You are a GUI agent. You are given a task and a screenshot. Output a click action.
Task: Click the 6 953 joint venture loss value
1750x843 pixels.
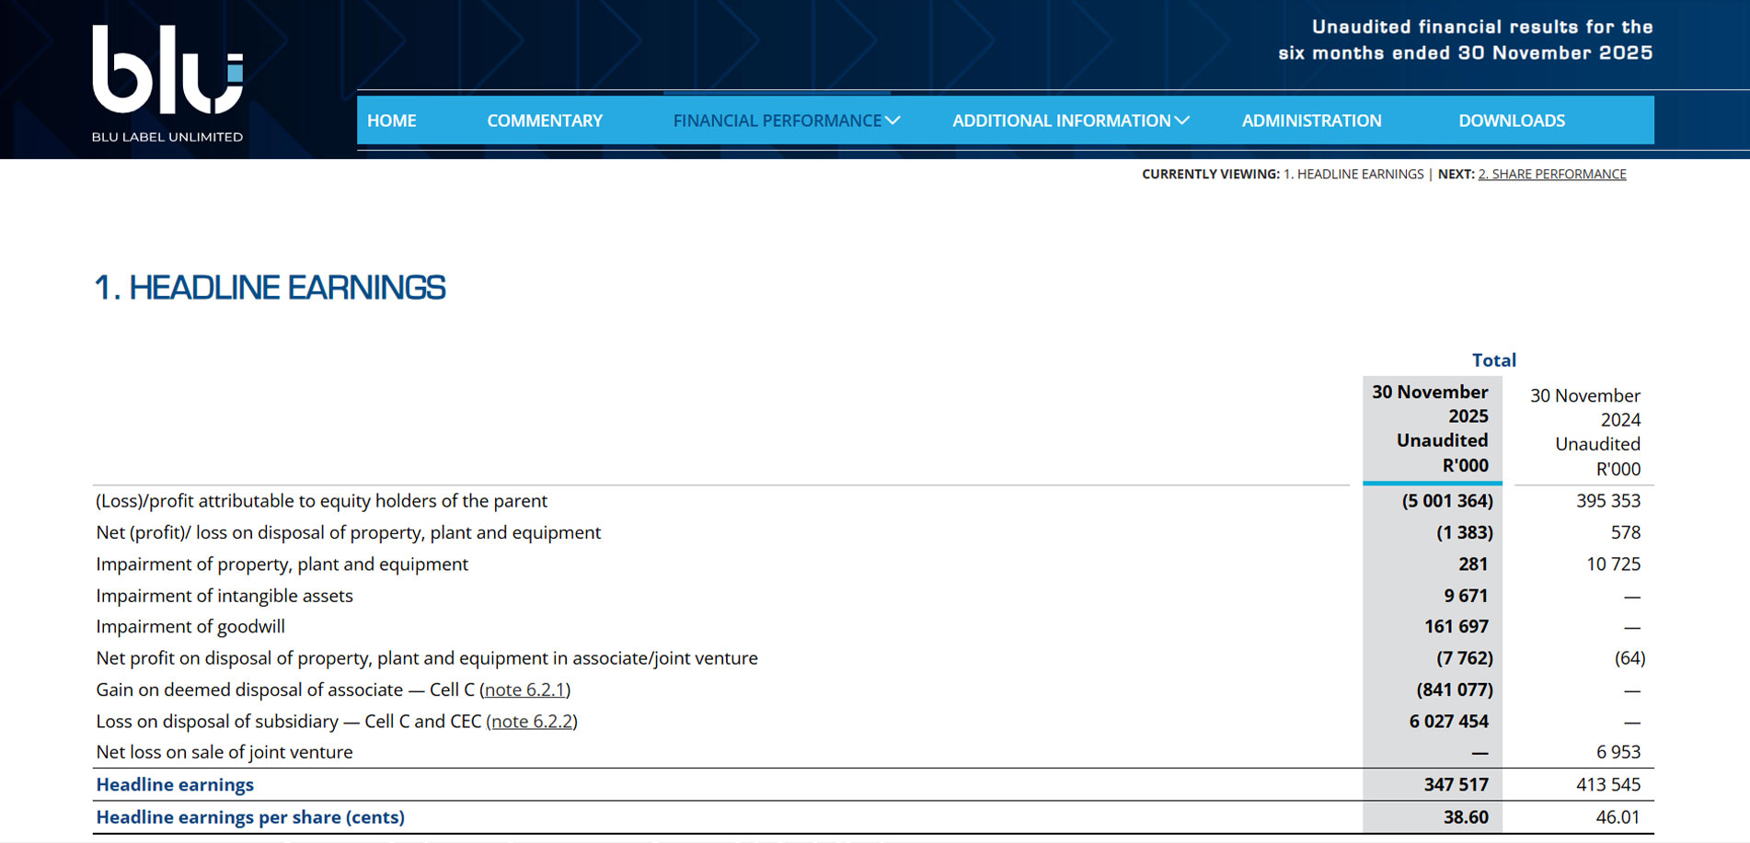coord(1618,752)
